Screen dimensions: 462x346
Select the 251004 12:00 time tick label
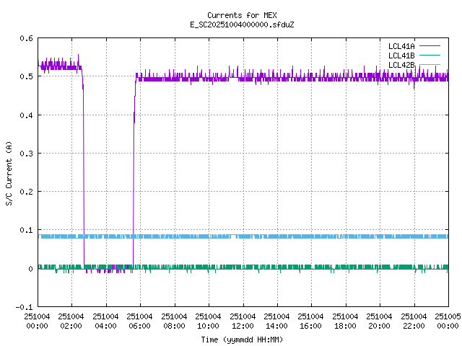coord(243,320)
